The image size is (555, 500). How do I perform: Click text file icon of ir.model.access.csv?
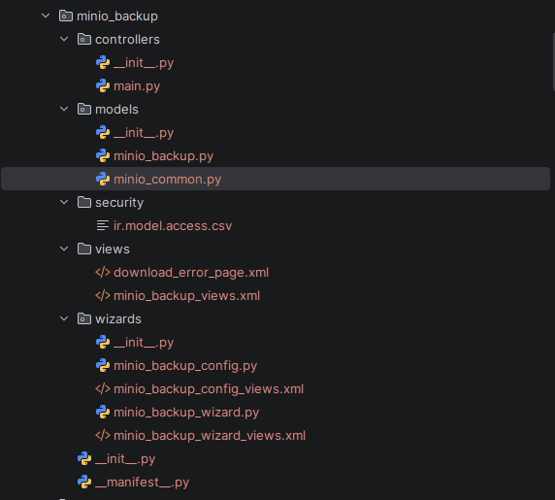pos(103,225)
